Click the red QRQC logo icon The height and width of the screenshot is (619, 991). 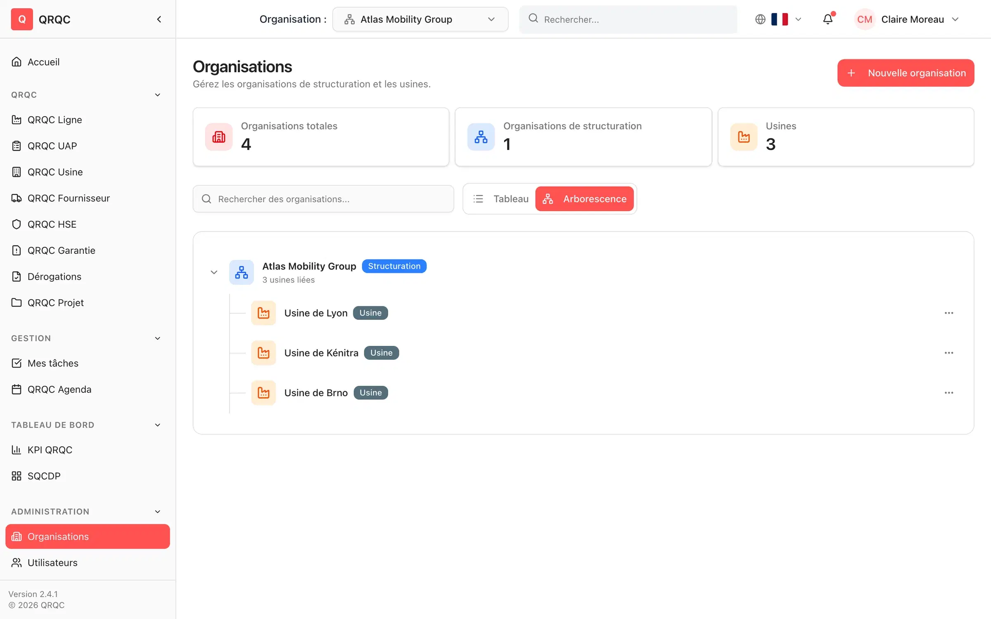point(22,19)
